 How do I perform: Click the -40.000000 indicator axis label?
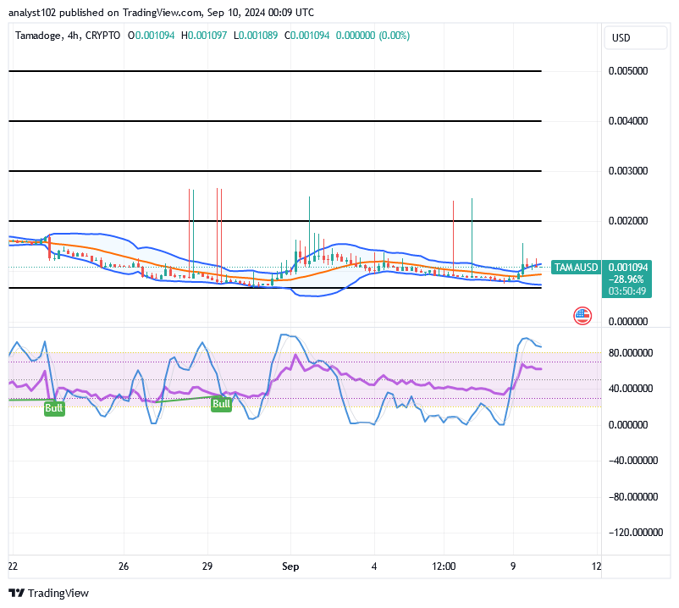(633, 461)
